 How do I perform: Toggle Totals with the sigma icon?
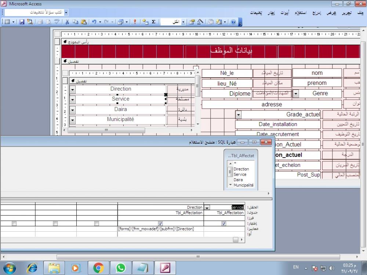click(153, 22)
